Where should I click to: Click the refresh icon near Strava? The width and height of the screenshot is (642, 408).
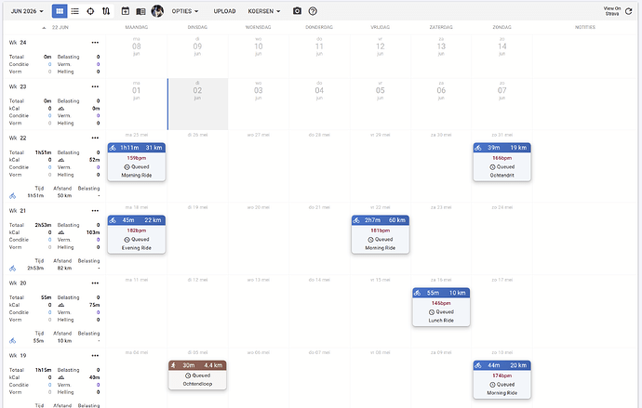(628, 11)
